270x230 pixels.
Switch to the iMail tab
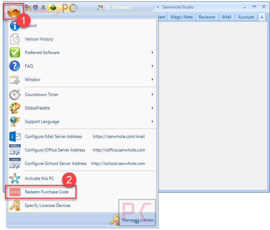tap(227, 17)
